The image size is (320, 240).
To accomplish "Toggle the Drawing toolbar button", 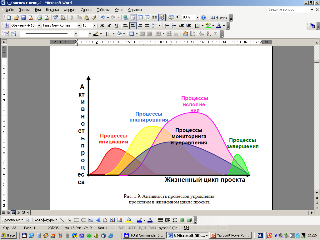I will click(x=162, y=17).
